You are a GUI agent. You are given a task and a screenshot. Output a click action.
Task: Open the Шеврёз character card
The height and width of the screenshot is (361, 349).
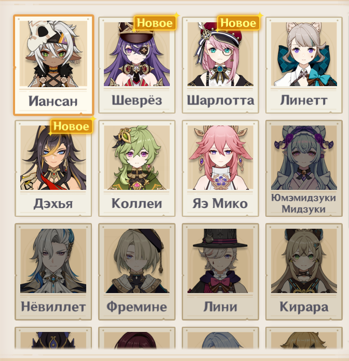coord(137,65)
